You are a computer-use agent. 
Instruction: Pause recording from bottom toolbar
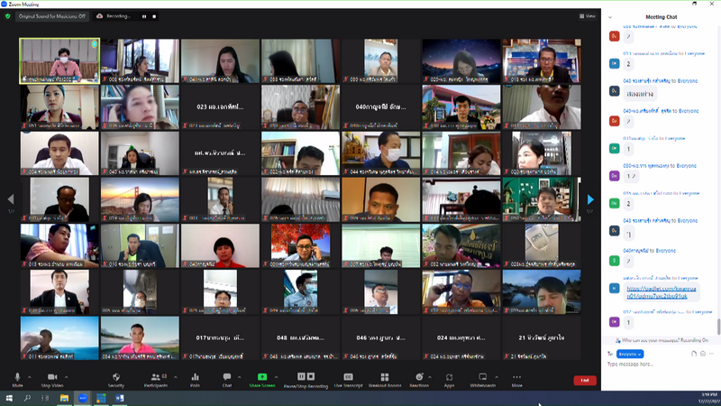coord(301,376)
